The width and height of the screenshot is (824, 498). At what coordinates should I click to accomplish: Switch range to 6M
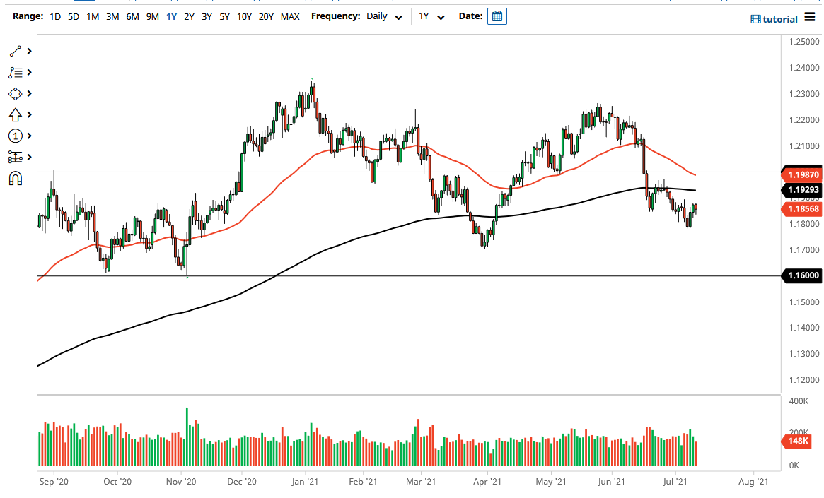coord(132,16)
